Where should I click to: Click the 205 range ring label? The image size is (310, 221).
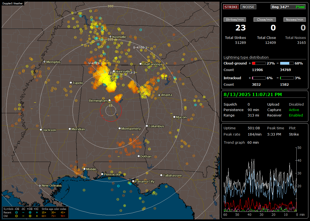point(110,39)
